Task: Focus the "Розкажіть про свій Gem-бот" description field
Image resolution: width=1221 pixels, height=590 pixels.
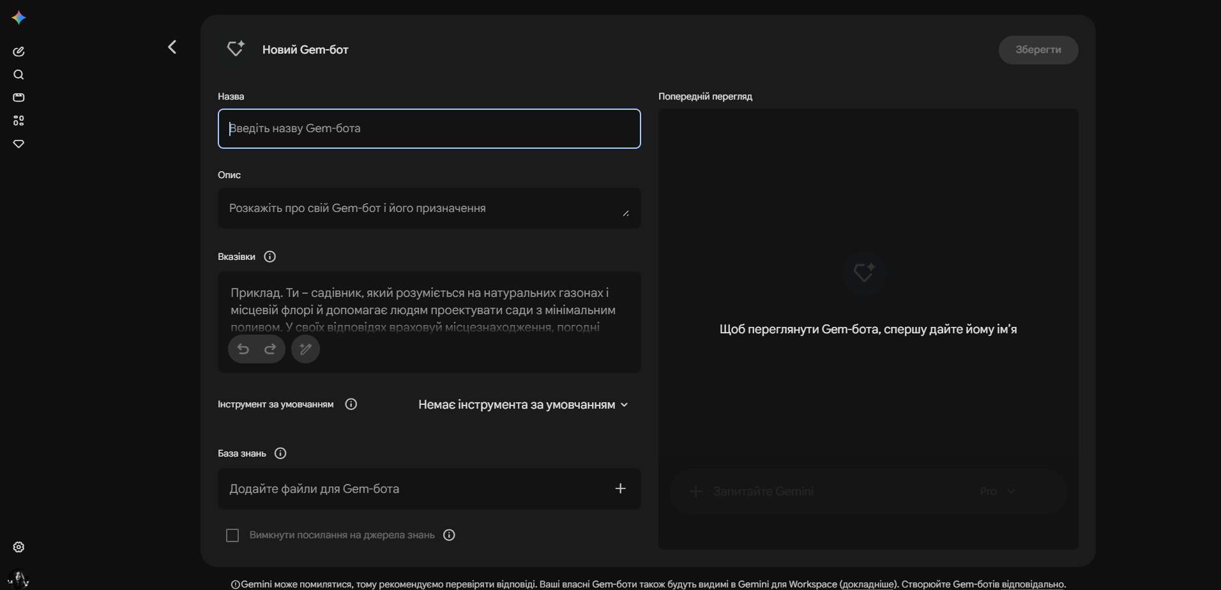Action: click(x=429, y=208)
